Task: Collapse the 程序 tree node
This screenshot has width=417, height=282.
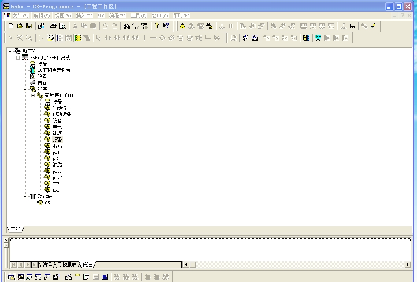Action: pos(26,89)
